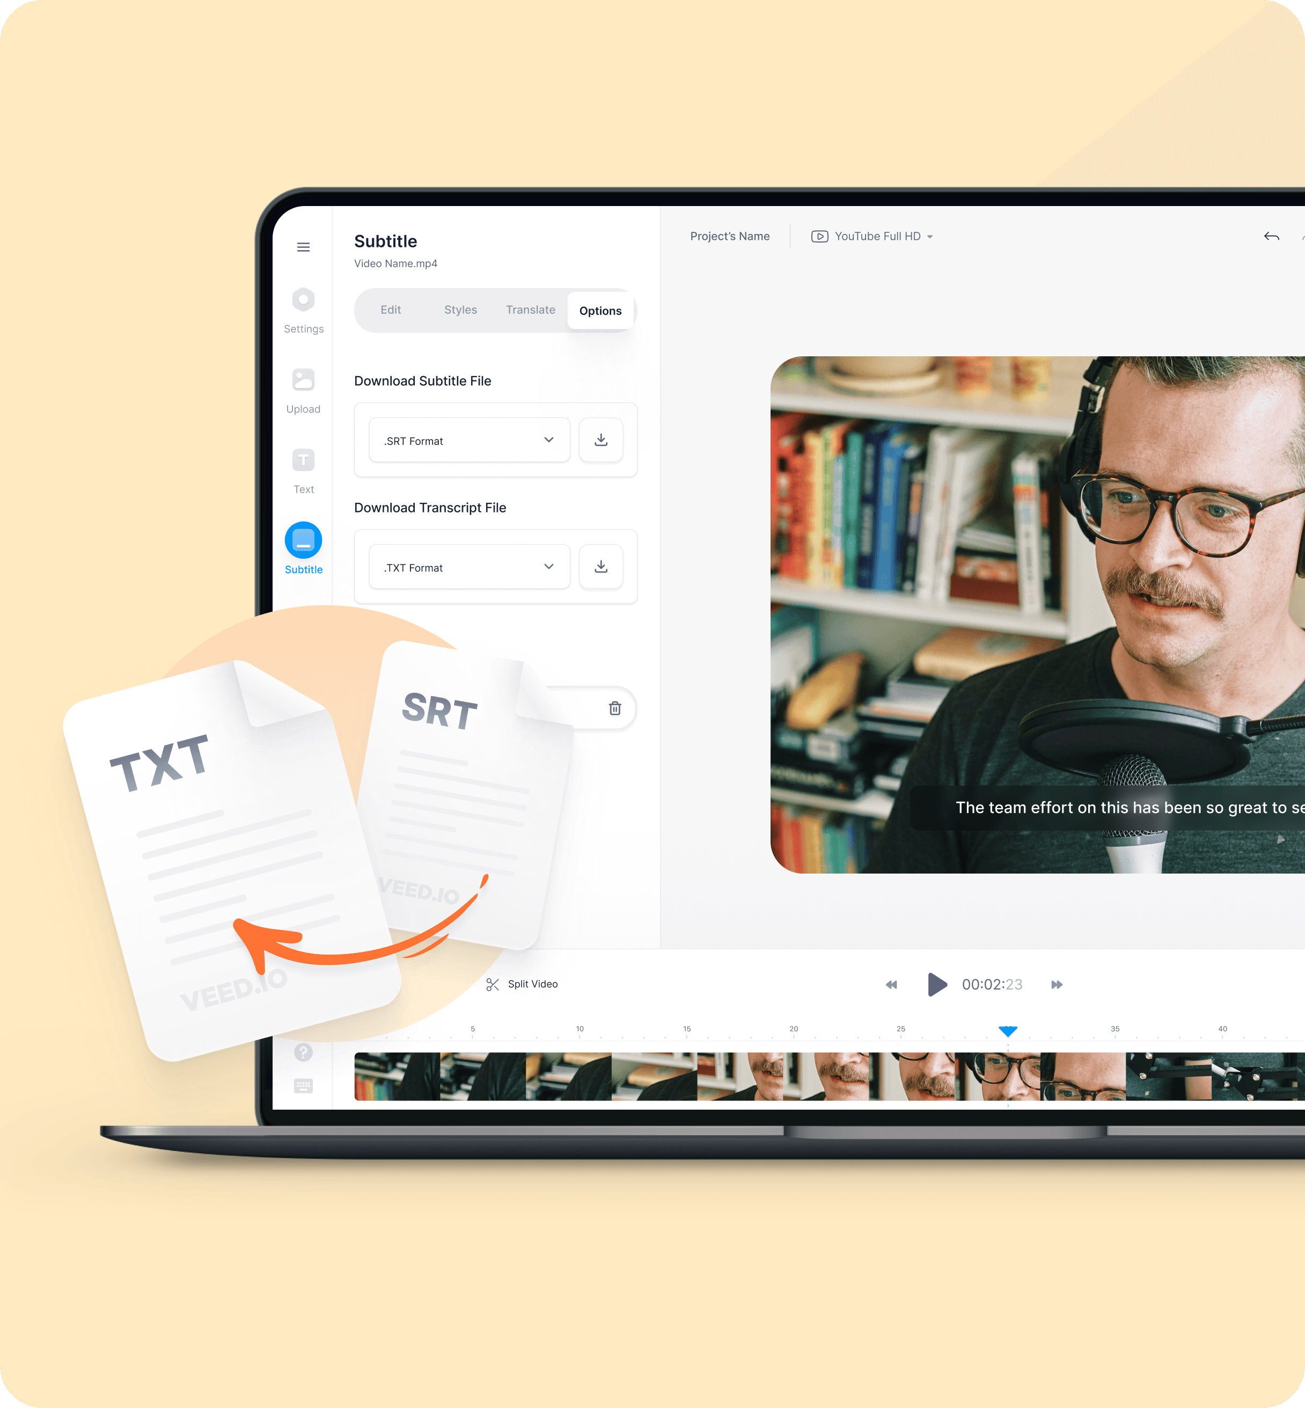Switch to the Edit tab
This screenshot has width=1305, height=1408.
[390, 310]
